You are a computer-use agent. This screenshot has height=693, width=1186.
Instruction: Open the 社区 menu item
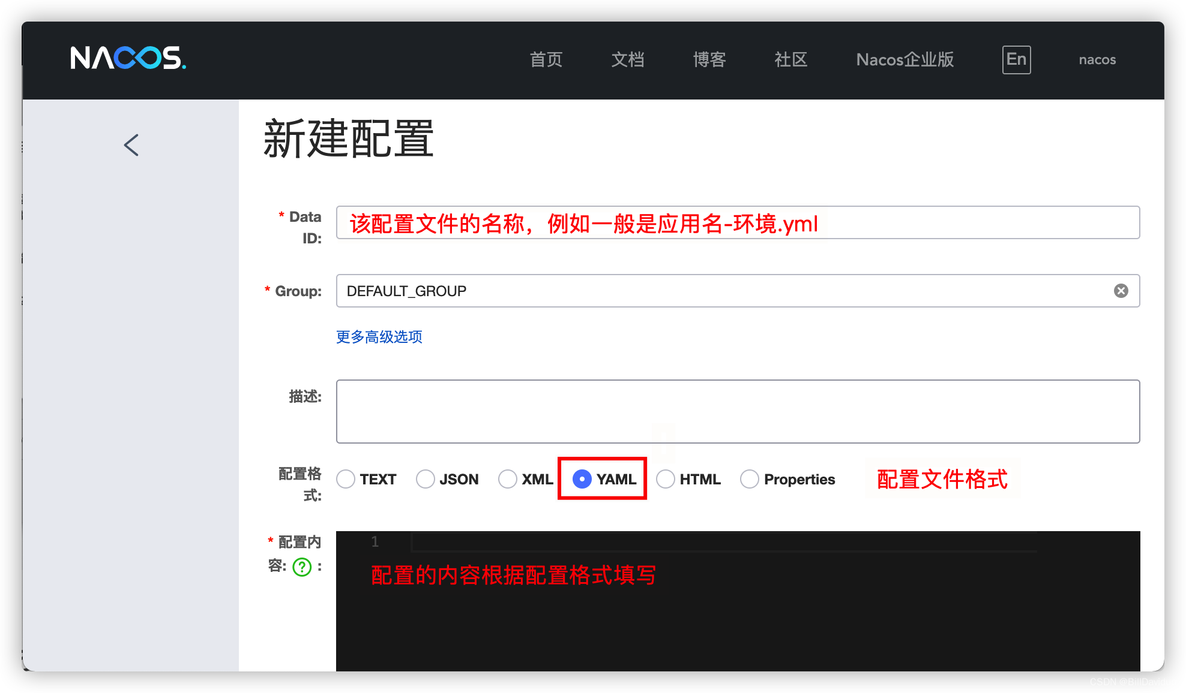click(790, 59)
